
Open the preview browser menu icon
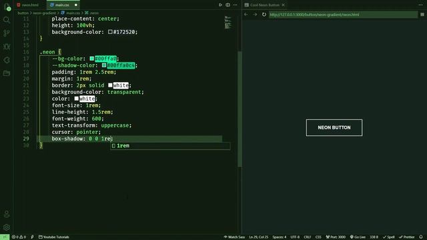(422, 15)
